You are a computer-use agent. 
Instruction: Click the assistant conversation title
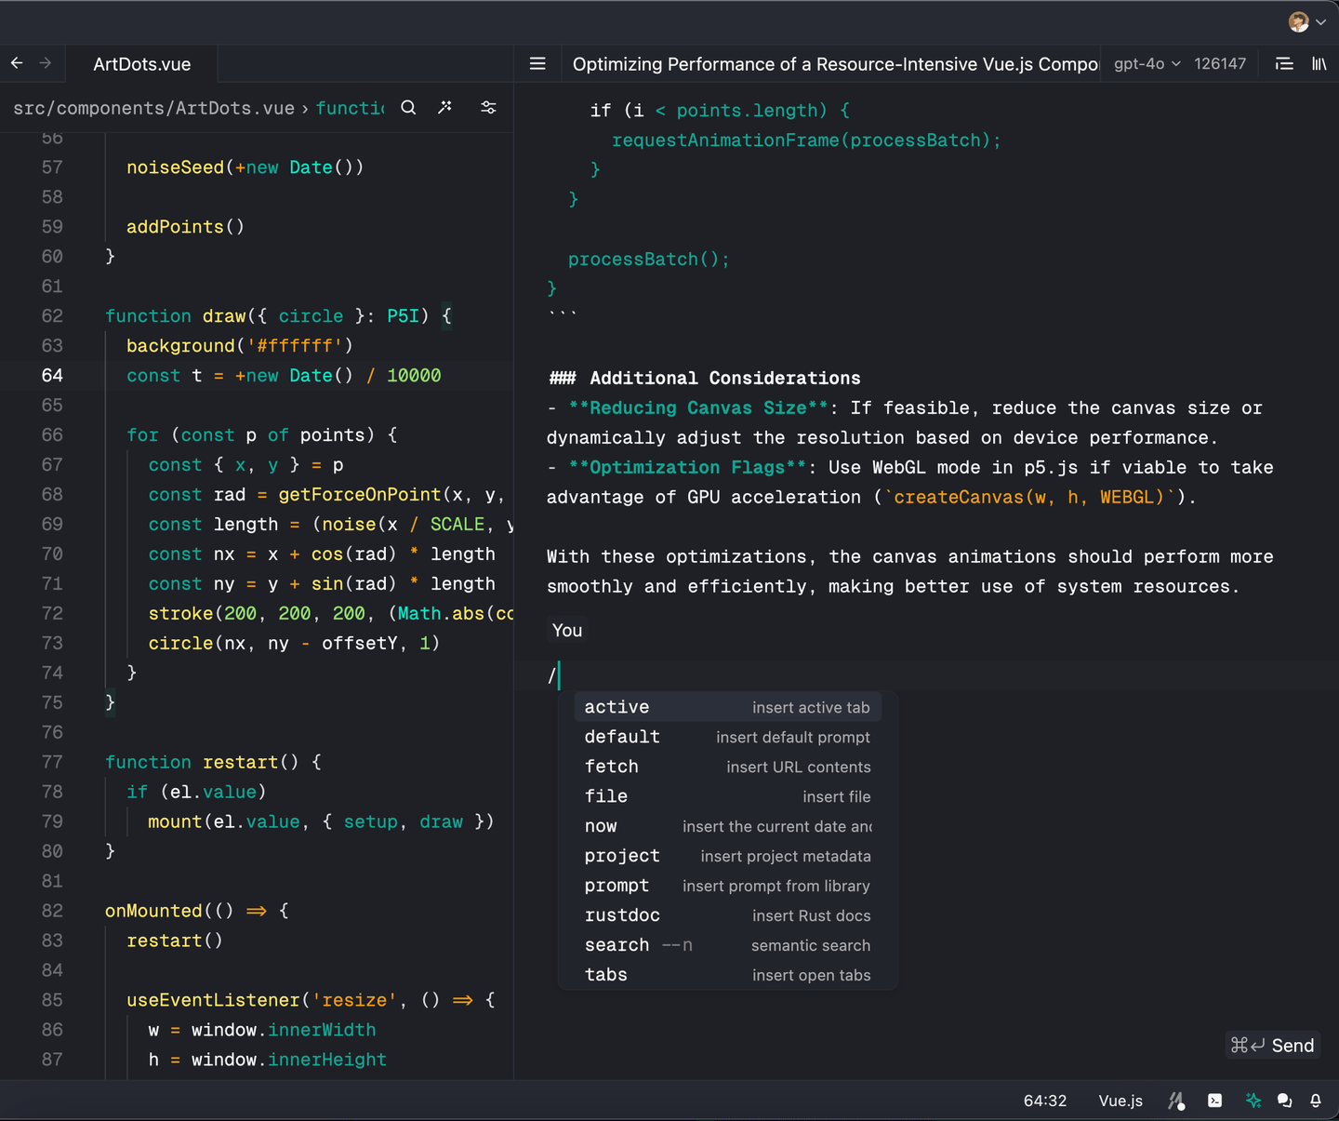[x=835, y=64]
